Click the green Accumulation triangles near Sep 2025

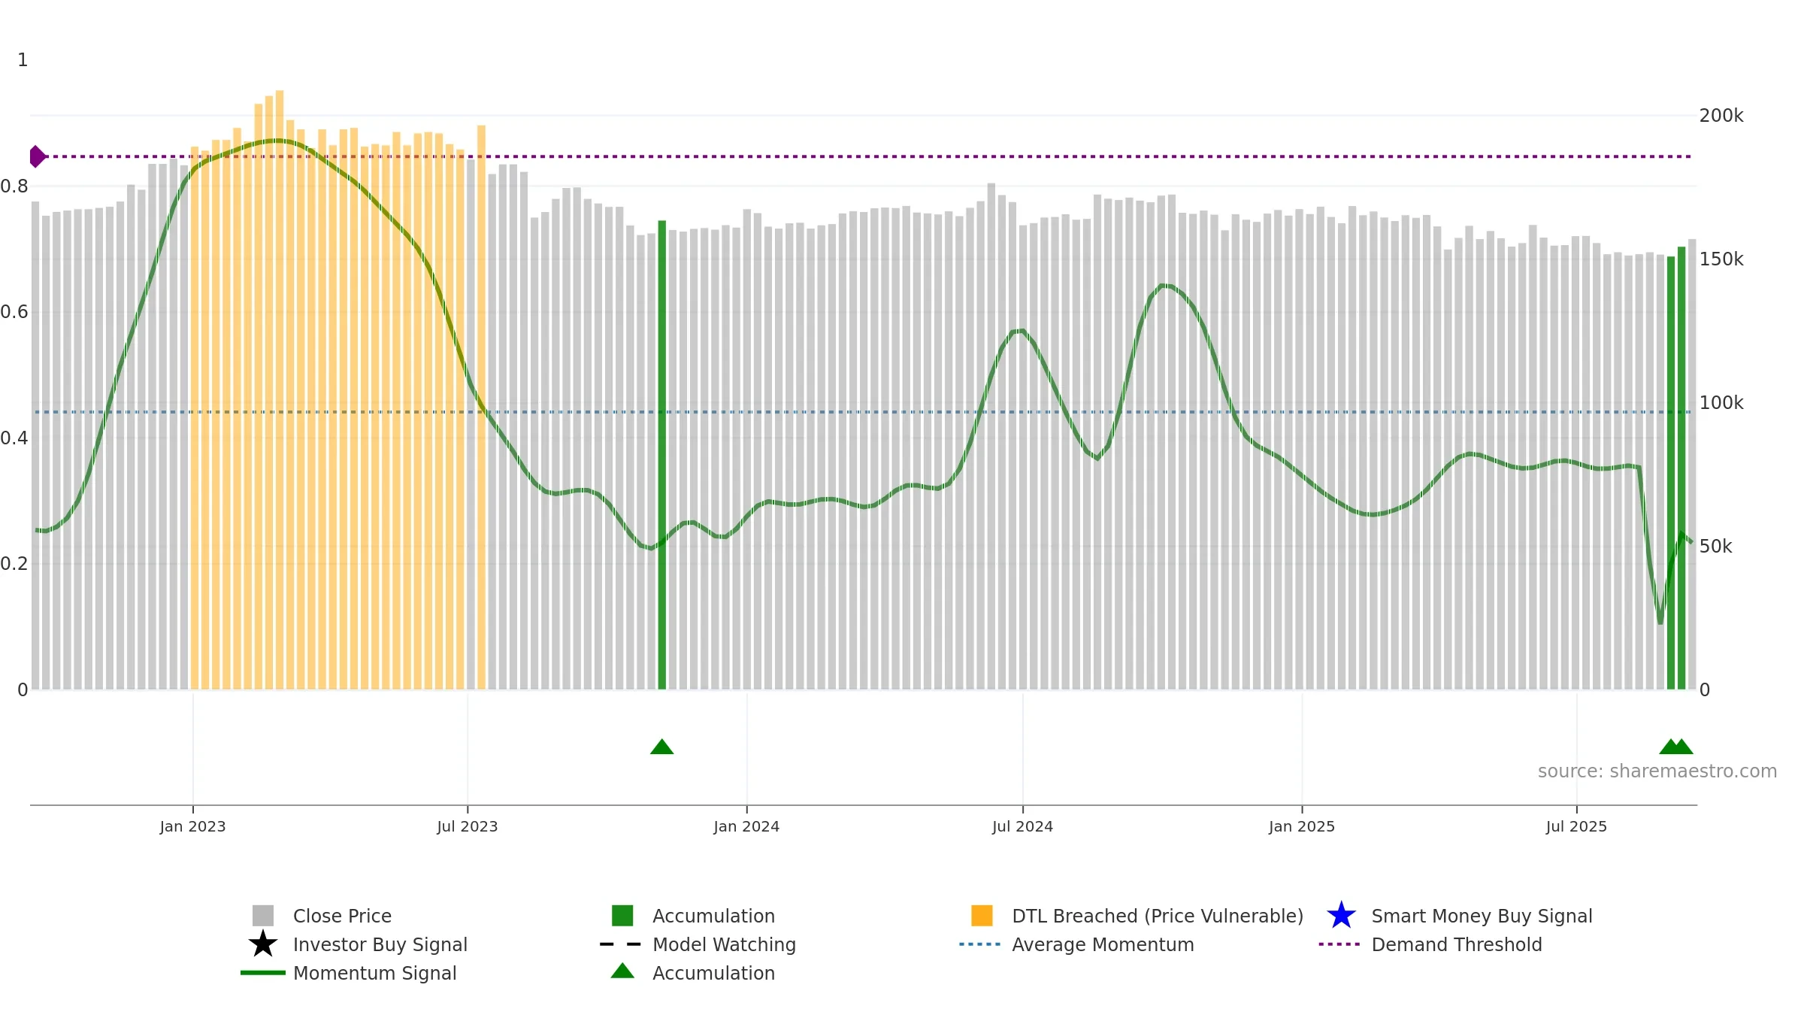point(1675,746)
